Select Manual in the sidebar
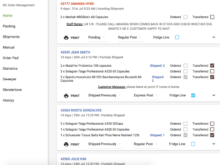Image resolution: width=220 pixels, height=165 pixels. click(x=8, y=47)
